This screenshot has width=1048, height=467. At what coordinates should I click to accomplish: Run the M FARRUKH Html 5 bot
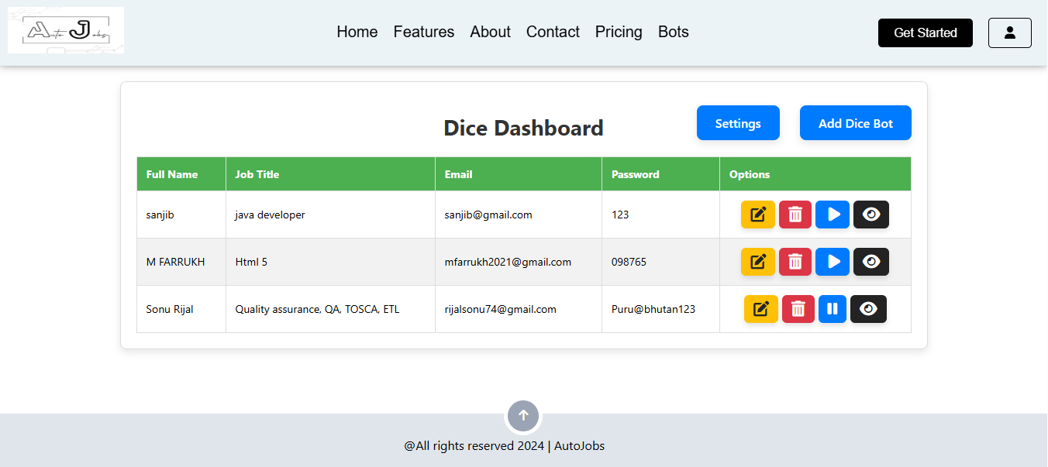(832, 262)
